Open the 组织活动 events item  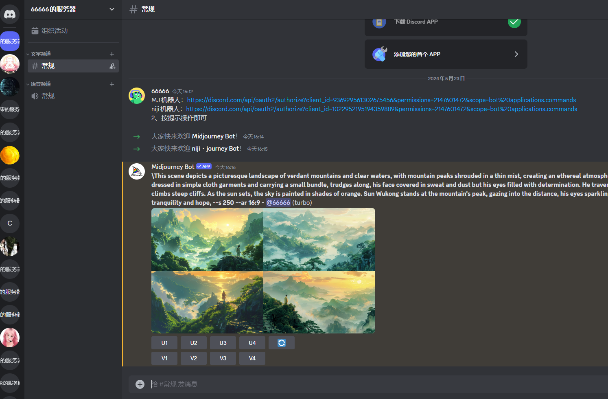[x=73, y=31]
